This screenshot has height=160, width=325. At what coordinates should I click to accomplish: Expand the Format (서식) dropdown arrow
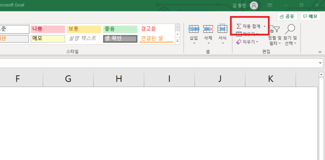(x=223, y=43)
